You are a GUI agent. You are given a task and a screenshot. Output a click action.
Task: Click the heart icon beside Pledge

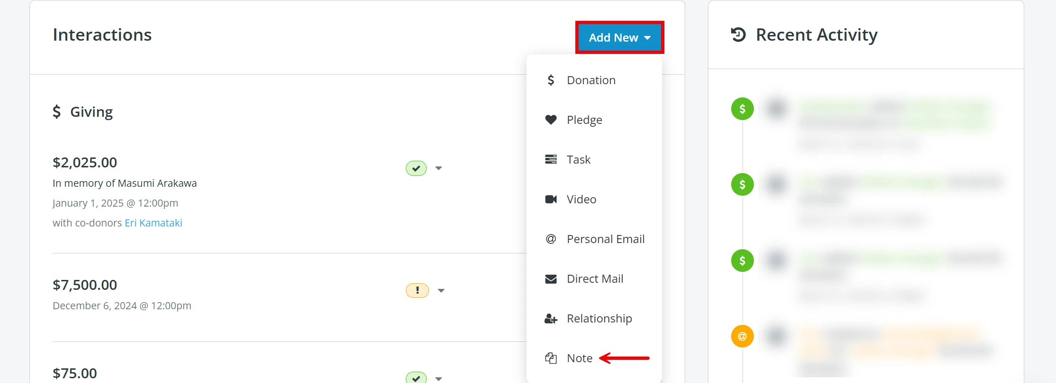[x=551, y=120]
